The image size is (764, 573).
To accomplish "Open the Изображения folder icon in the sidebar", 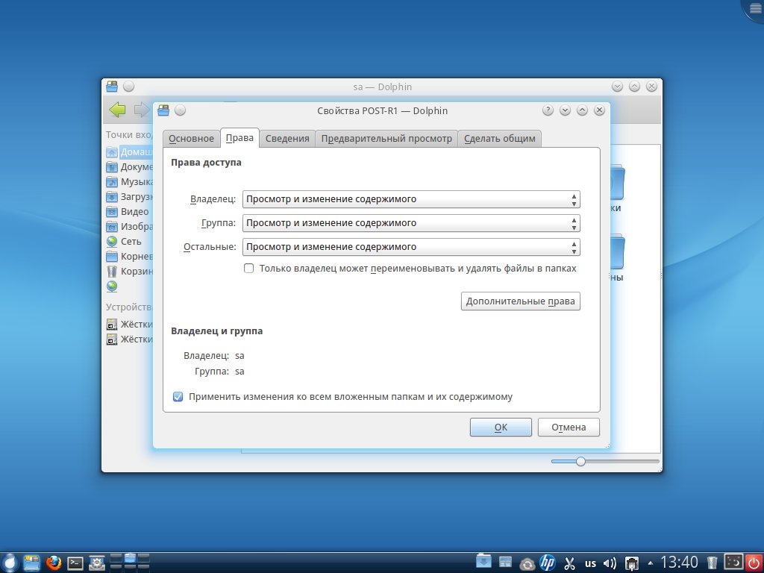I will point(112,227).
